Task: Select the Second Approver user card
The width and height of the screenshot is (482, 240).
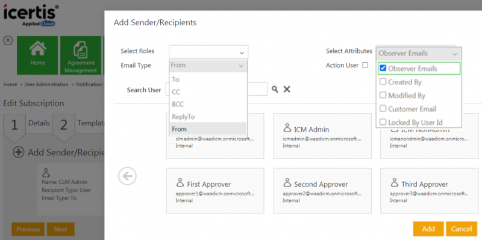Action: [322, 191]
